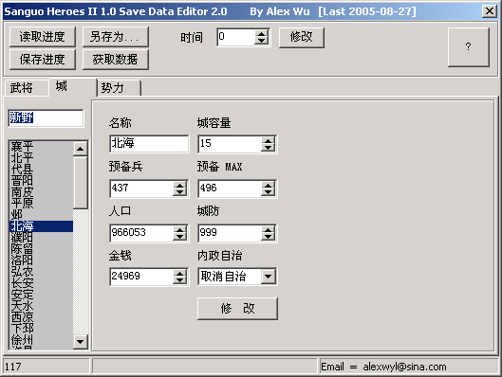The image size is (502, 377).
Task: Decrease 金钱 using the spinner down arrow
Action: (x=180, y=280)
